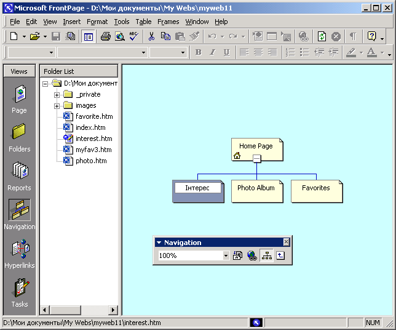Toggle Underline formatting
Viewport: 396px width, 330px height.
[x=227, y=52]
